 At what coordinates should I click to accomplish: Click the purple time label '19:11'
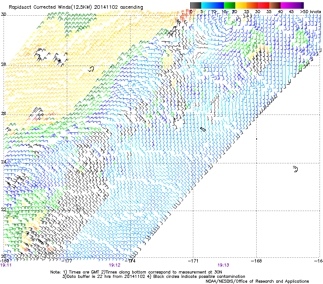coord(6,265)
